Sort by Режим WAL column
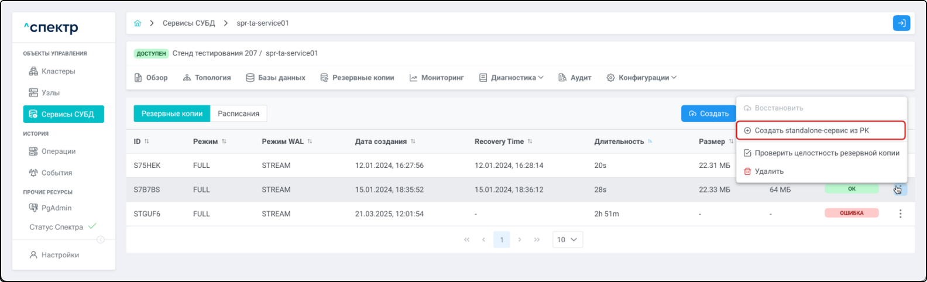Viewport: 927px width, 282px height. (x=310, y=142)
